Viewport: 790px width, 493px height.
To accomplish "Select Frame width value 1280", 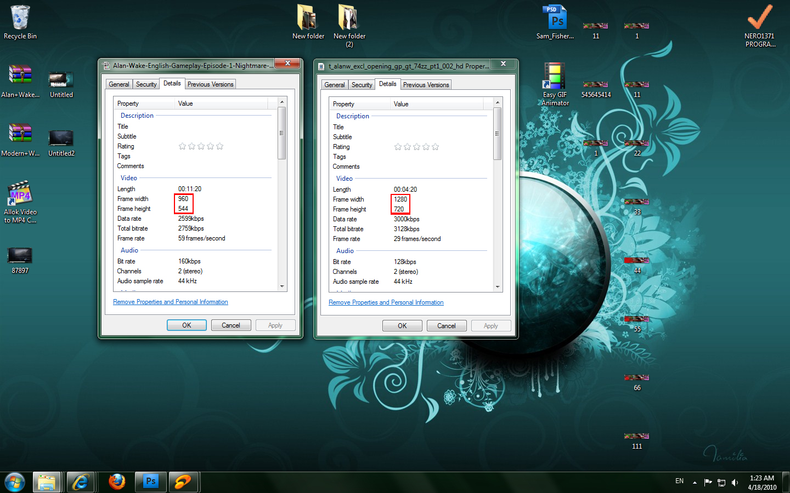I will [x=400, y=199].
